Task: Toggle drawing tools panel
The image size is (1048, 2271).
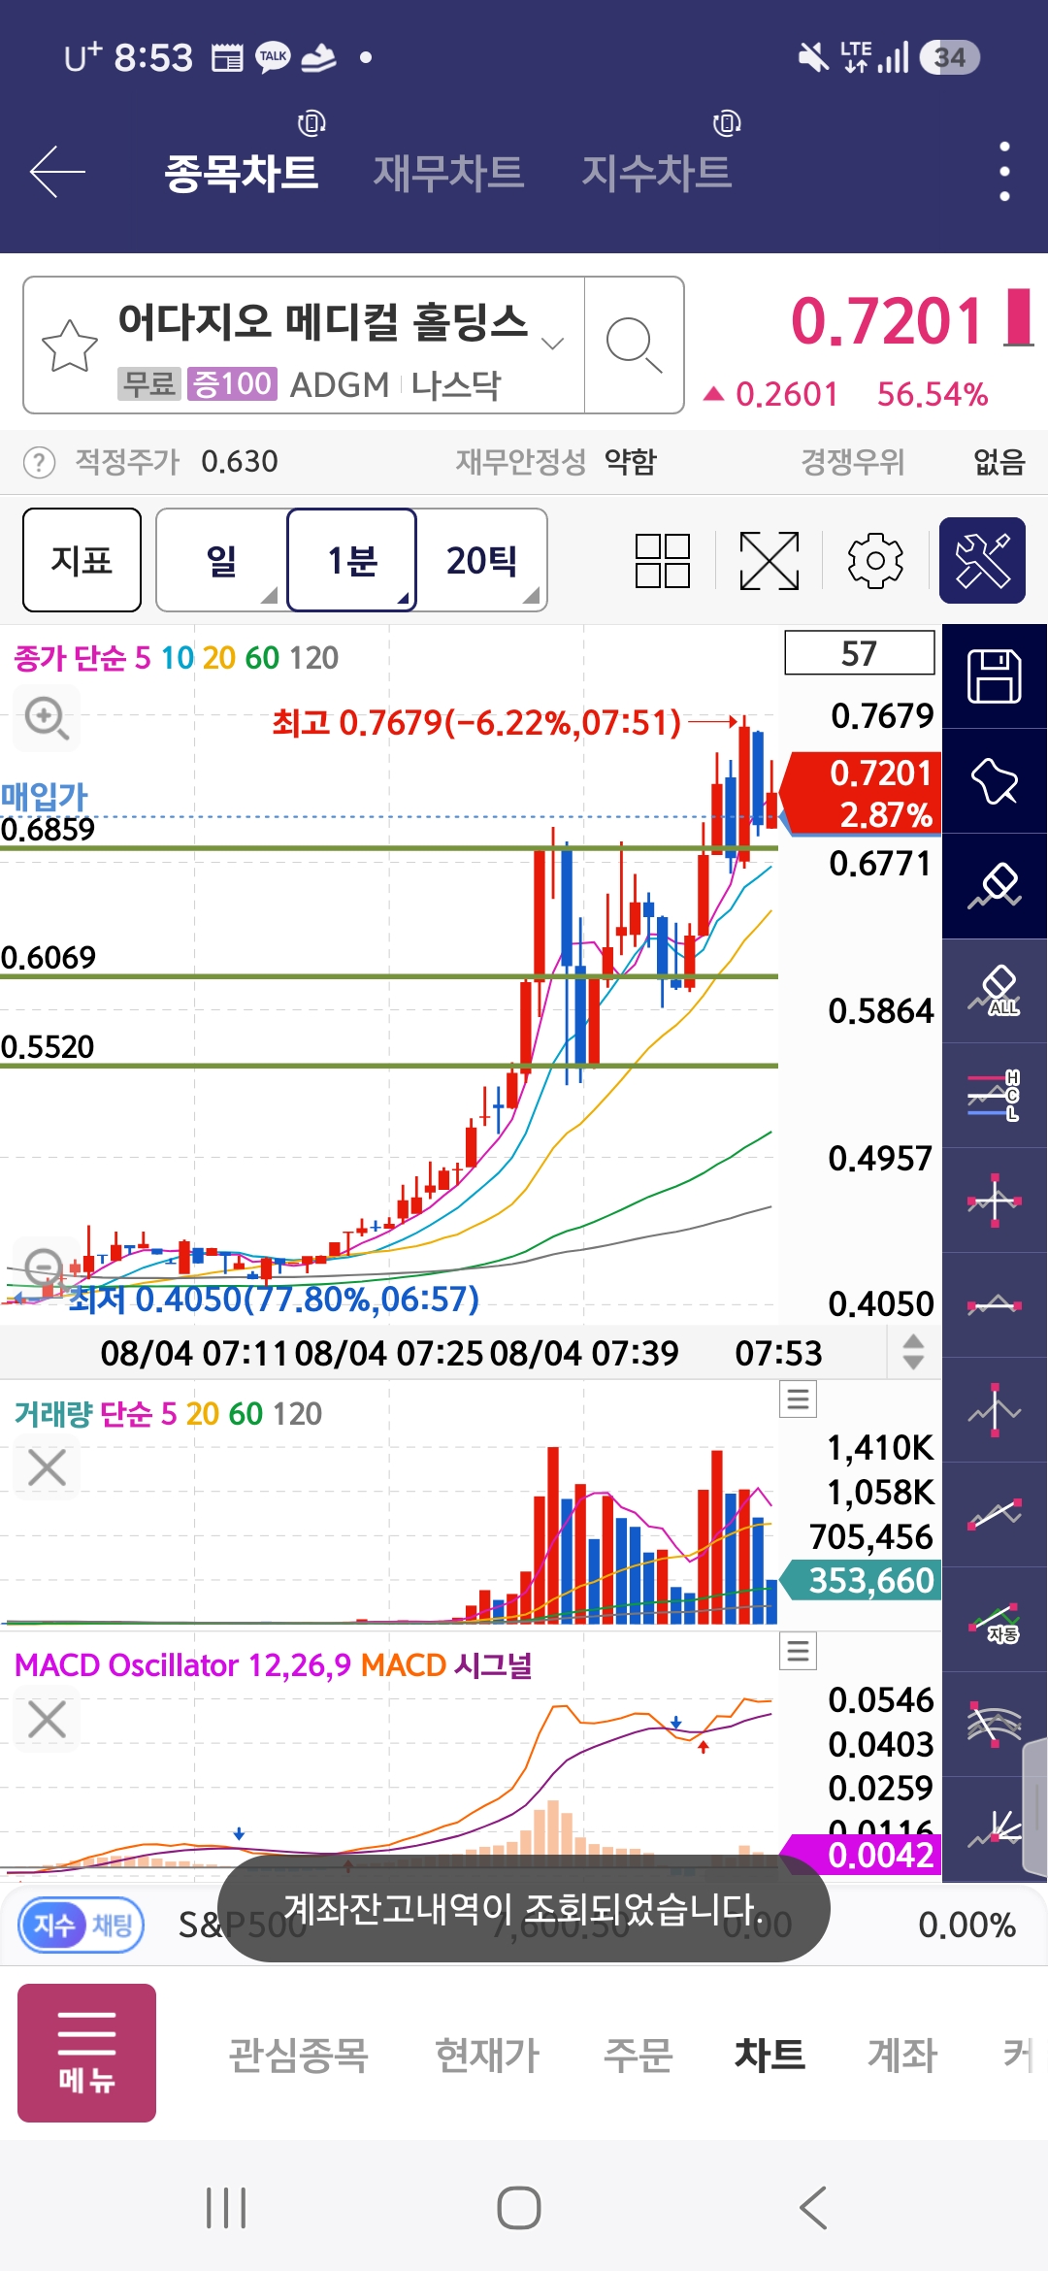Action: coord(982,561)
